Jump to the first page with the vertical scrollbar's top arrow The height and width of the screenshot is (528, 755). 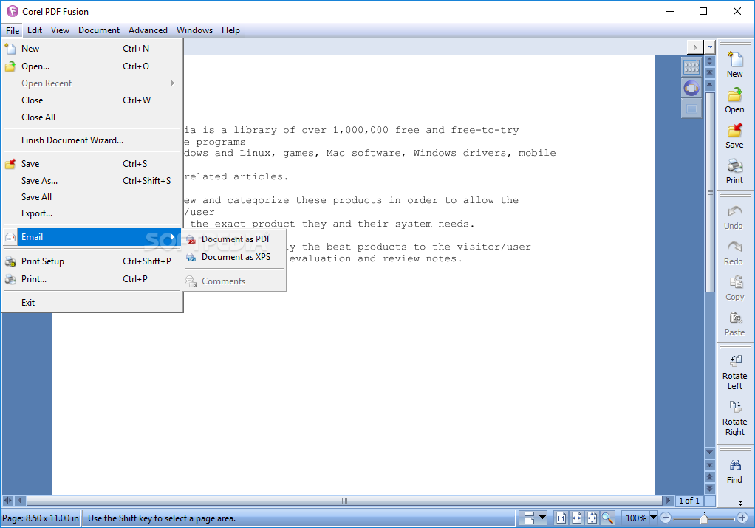[x=710, y=72]
